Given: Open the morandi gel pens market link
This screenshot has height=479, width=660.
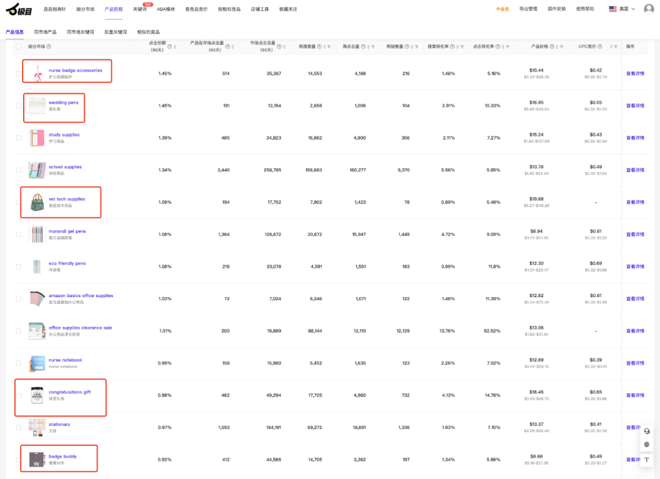Looking at the screenshot, I should tap(67, 231).
